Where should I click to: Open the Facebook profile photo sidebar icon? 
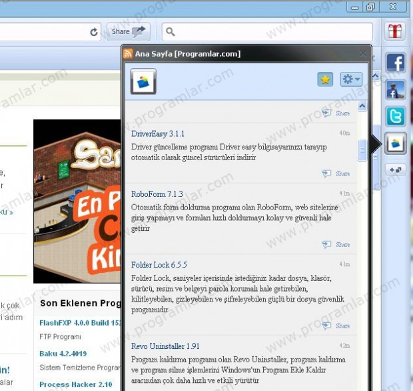point(396,89)
